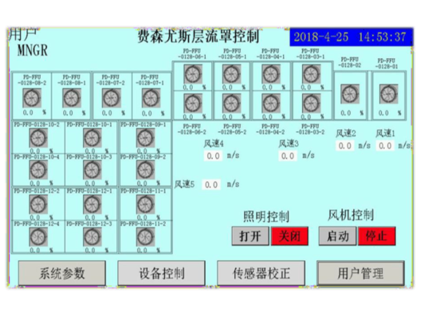Click the 风速5 value field
Image resolution: width=421 pixels, height=316 pixels.
coord(211,184)
